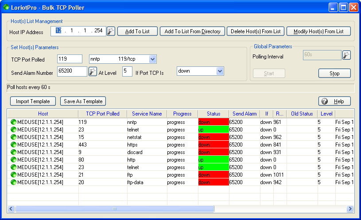Sort by Level column header
The height and width of the screenshot is (220, 361).
326,114
